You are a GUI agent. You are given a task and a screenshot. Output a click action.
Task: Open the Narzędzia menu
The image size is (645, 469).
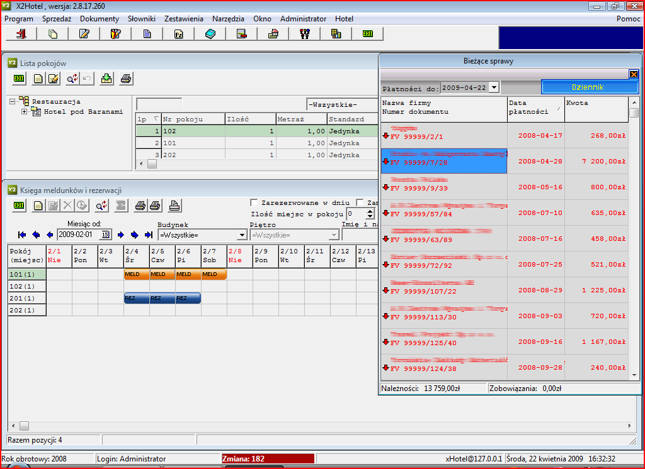coord(228,18)
